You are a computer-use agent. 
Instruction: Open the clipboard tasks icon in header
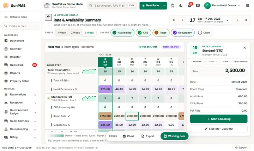(x=173, y=6)
